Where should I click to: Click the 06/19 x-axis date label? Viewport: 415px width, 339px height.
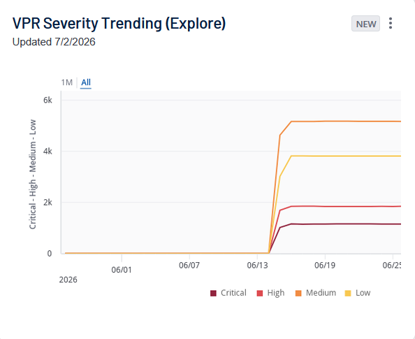(x=325, y=265)
